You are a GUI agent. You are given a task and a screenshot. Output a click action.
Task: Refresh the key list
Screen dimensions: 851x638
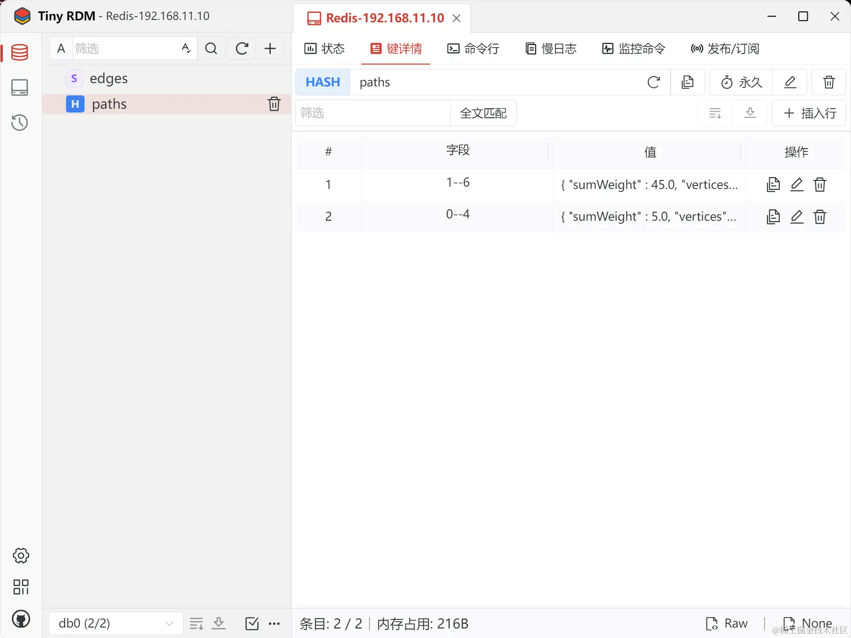click(242, 48)
